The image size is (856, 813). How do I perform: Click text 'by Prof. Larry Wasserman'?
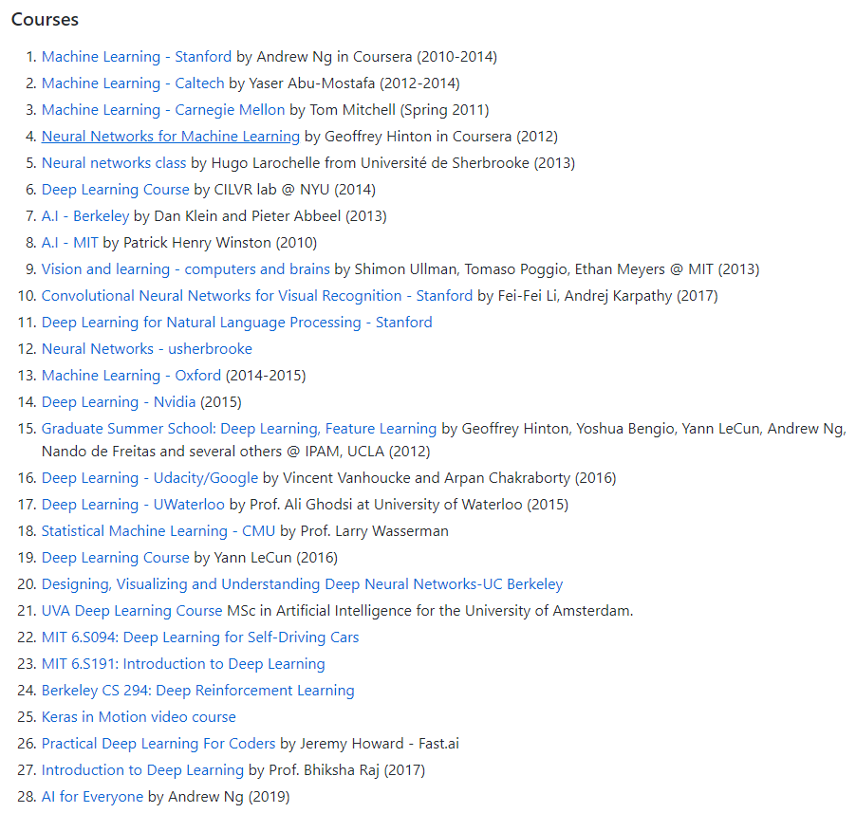coord(364,531)
